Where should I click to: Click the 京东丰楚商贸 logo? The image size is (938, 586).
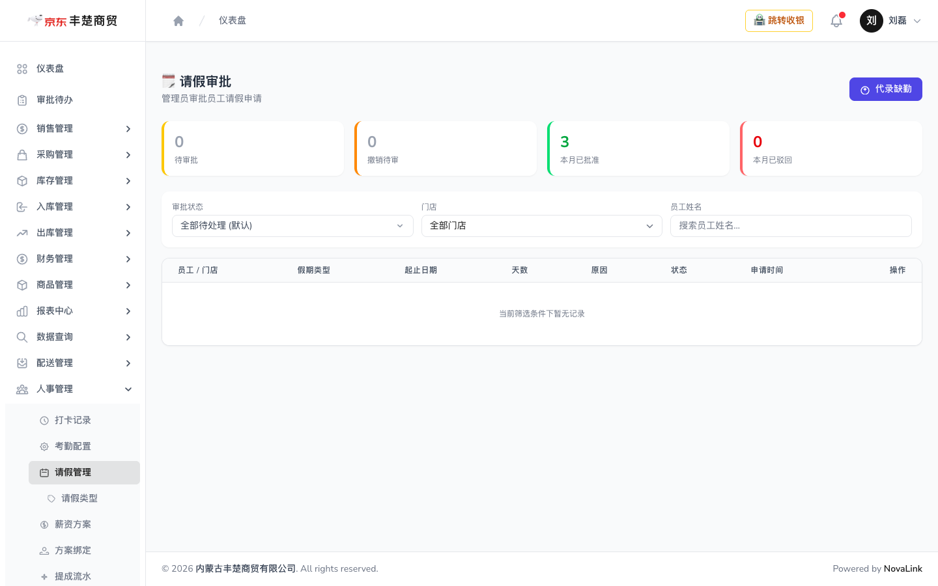72,21
